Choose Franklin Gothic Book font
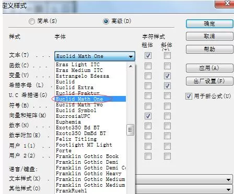The height and width of the screenshot is (194, 234). [x=90, y=156]
